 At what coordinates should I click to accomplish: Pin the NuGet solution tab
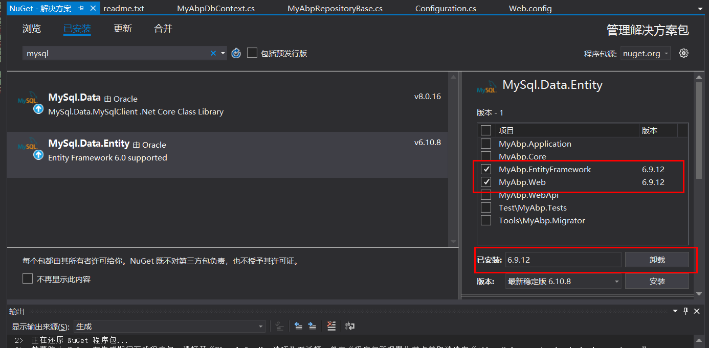click(81, 9)
